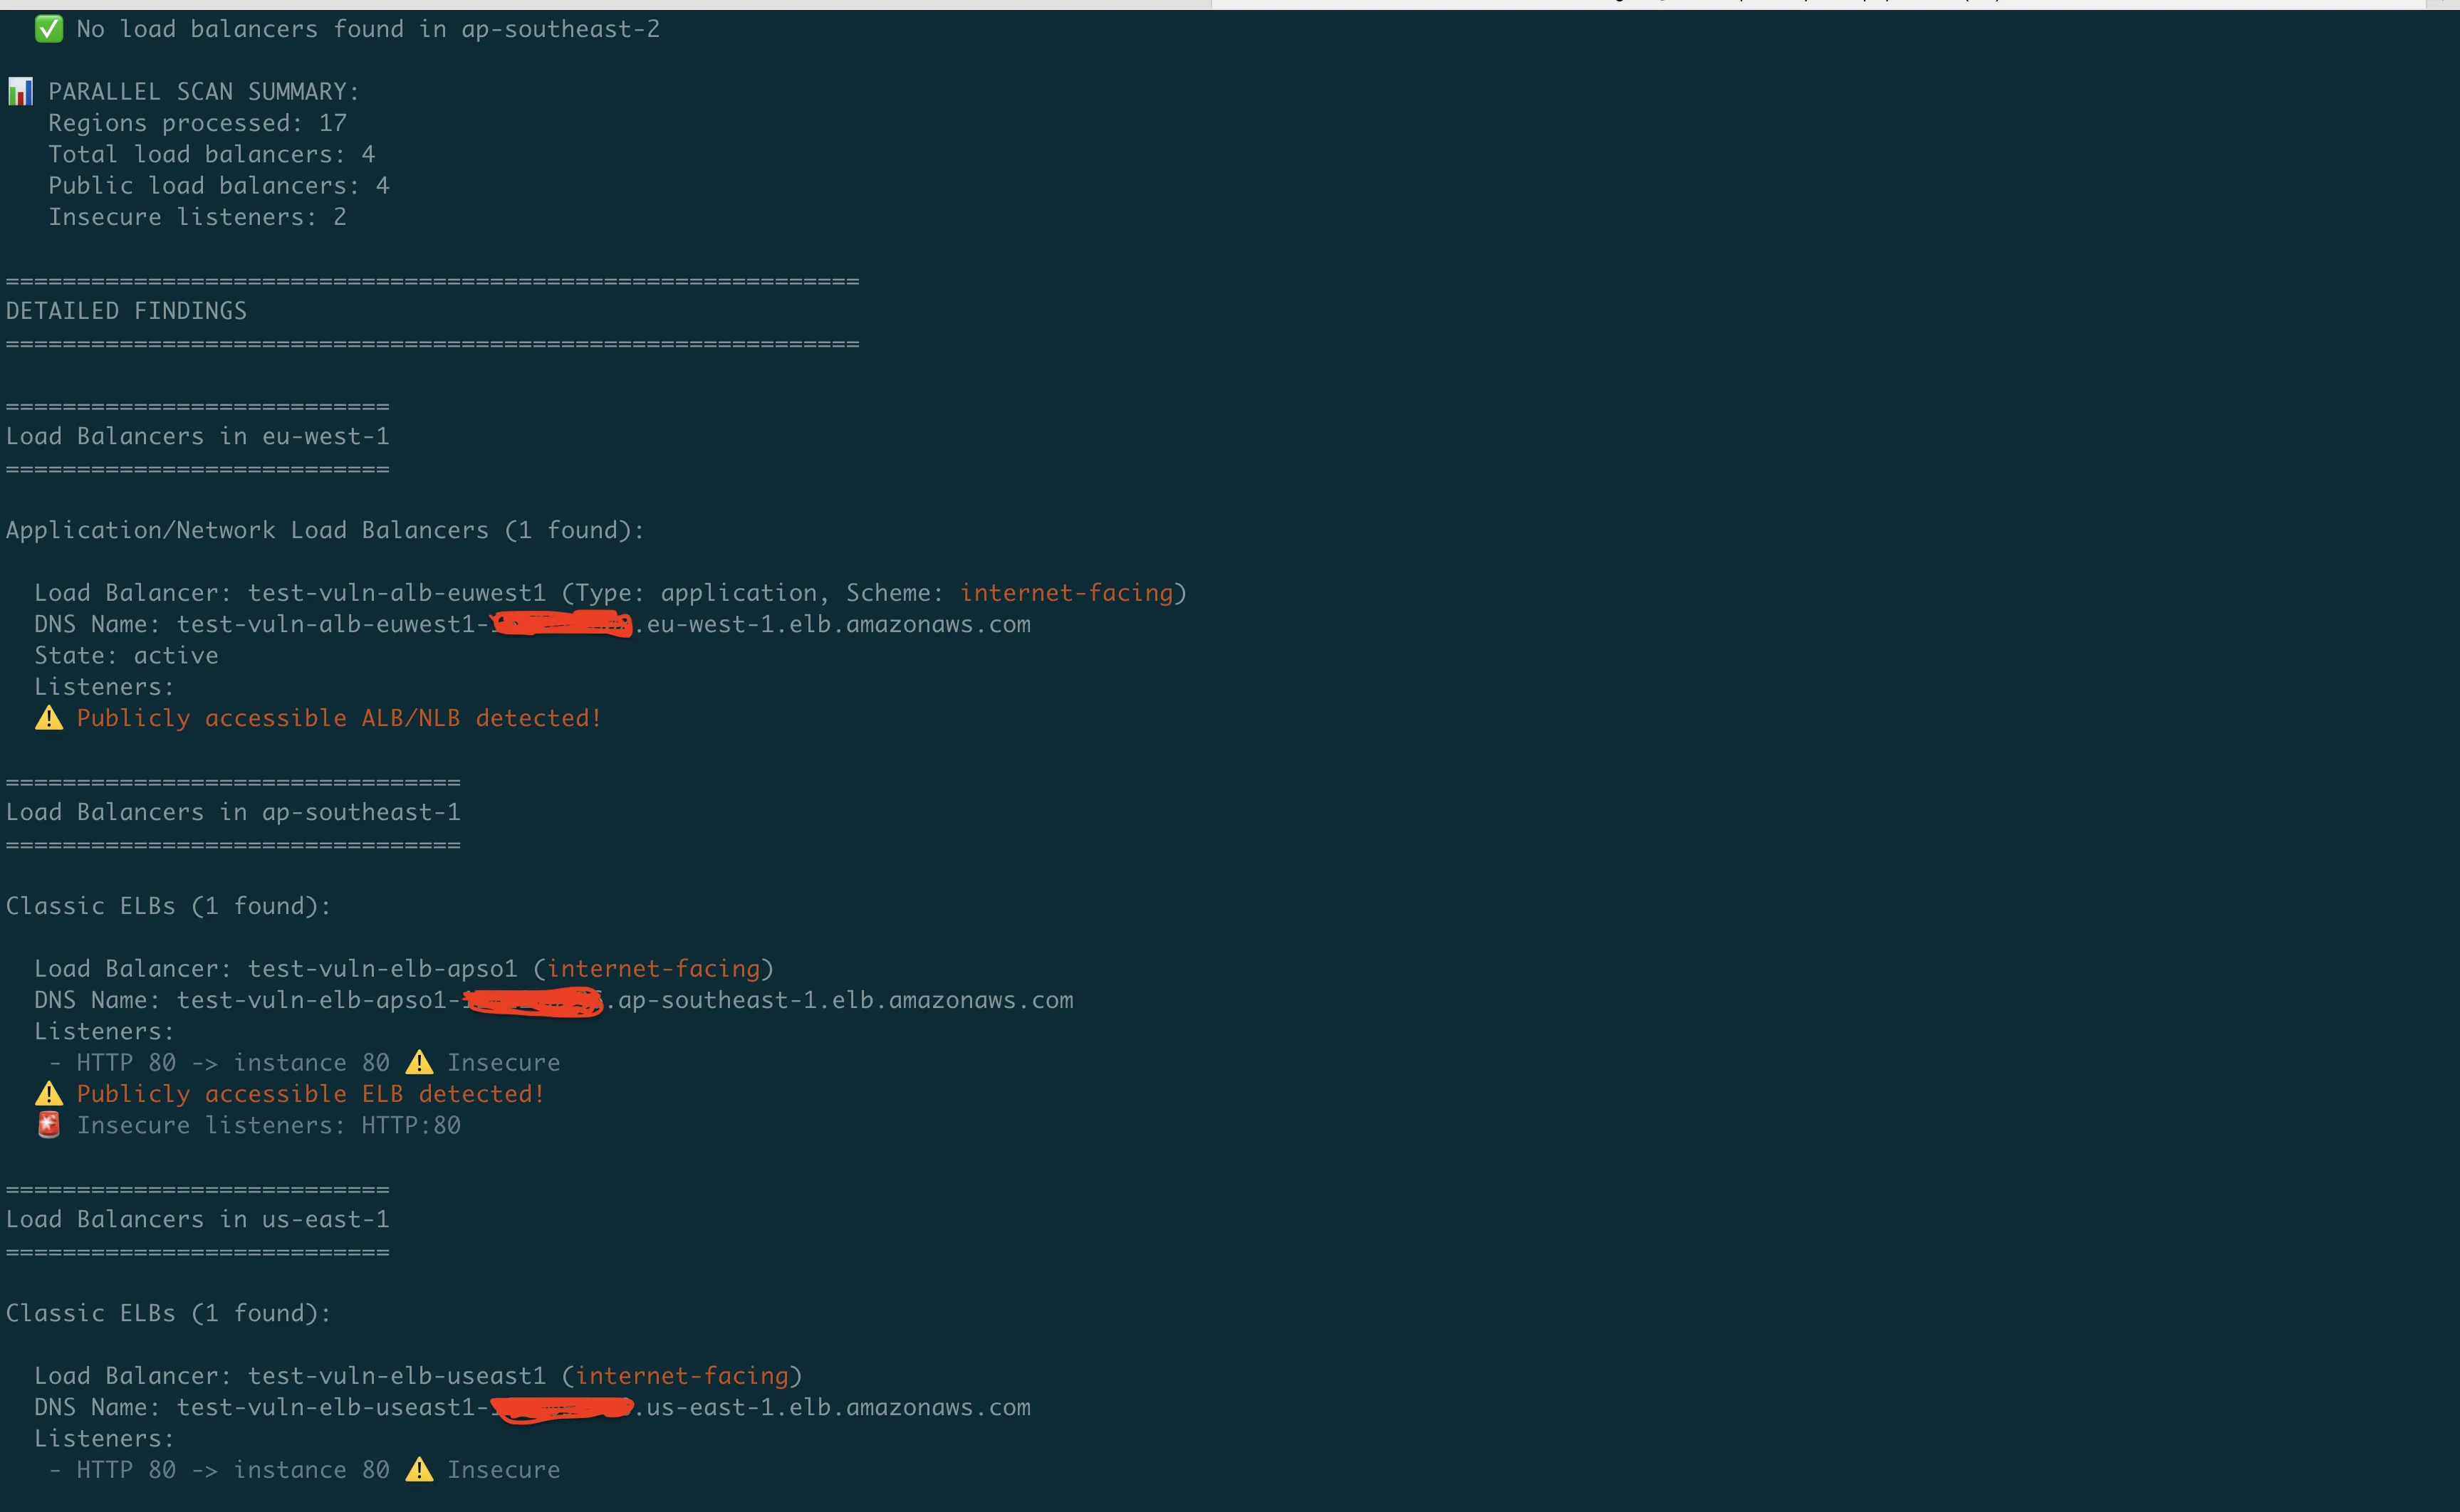Click the 'Load Balancers in ap-southeast-1' section header
Viewport: 2460px width, 1512px height.
pos(232,811)
